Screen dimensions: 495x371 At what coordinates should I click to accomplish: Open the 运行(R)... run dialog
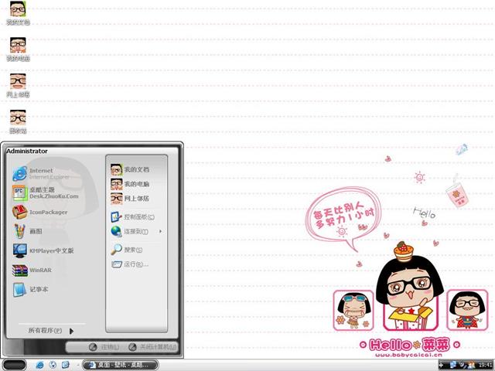[130, 264]
